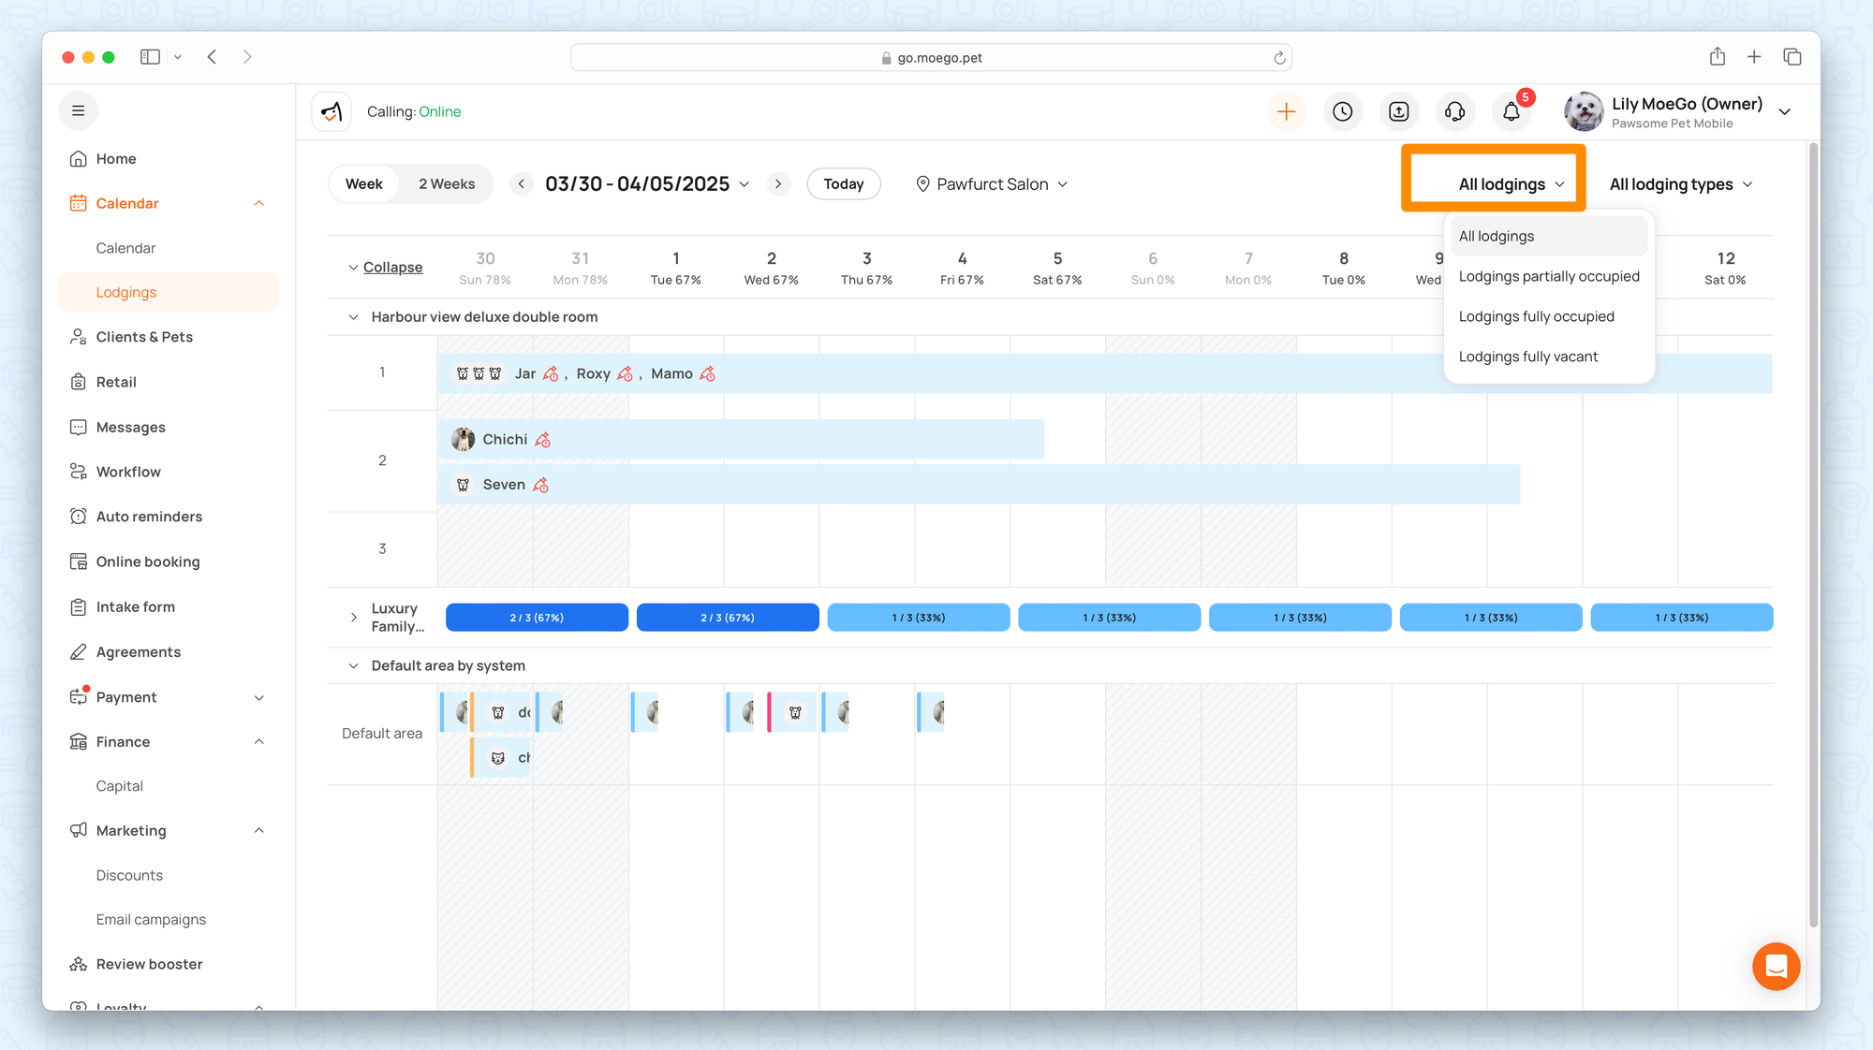This screenshot has height=1050, width=1873.
Task: Select Lodgings fully vacant option
Action: pyautogui.click(x=1527, y=357)
